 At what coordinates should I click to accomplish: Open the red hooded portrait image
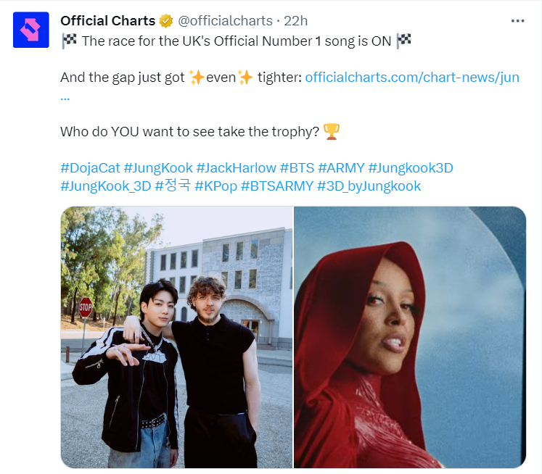tap(410, 337)
